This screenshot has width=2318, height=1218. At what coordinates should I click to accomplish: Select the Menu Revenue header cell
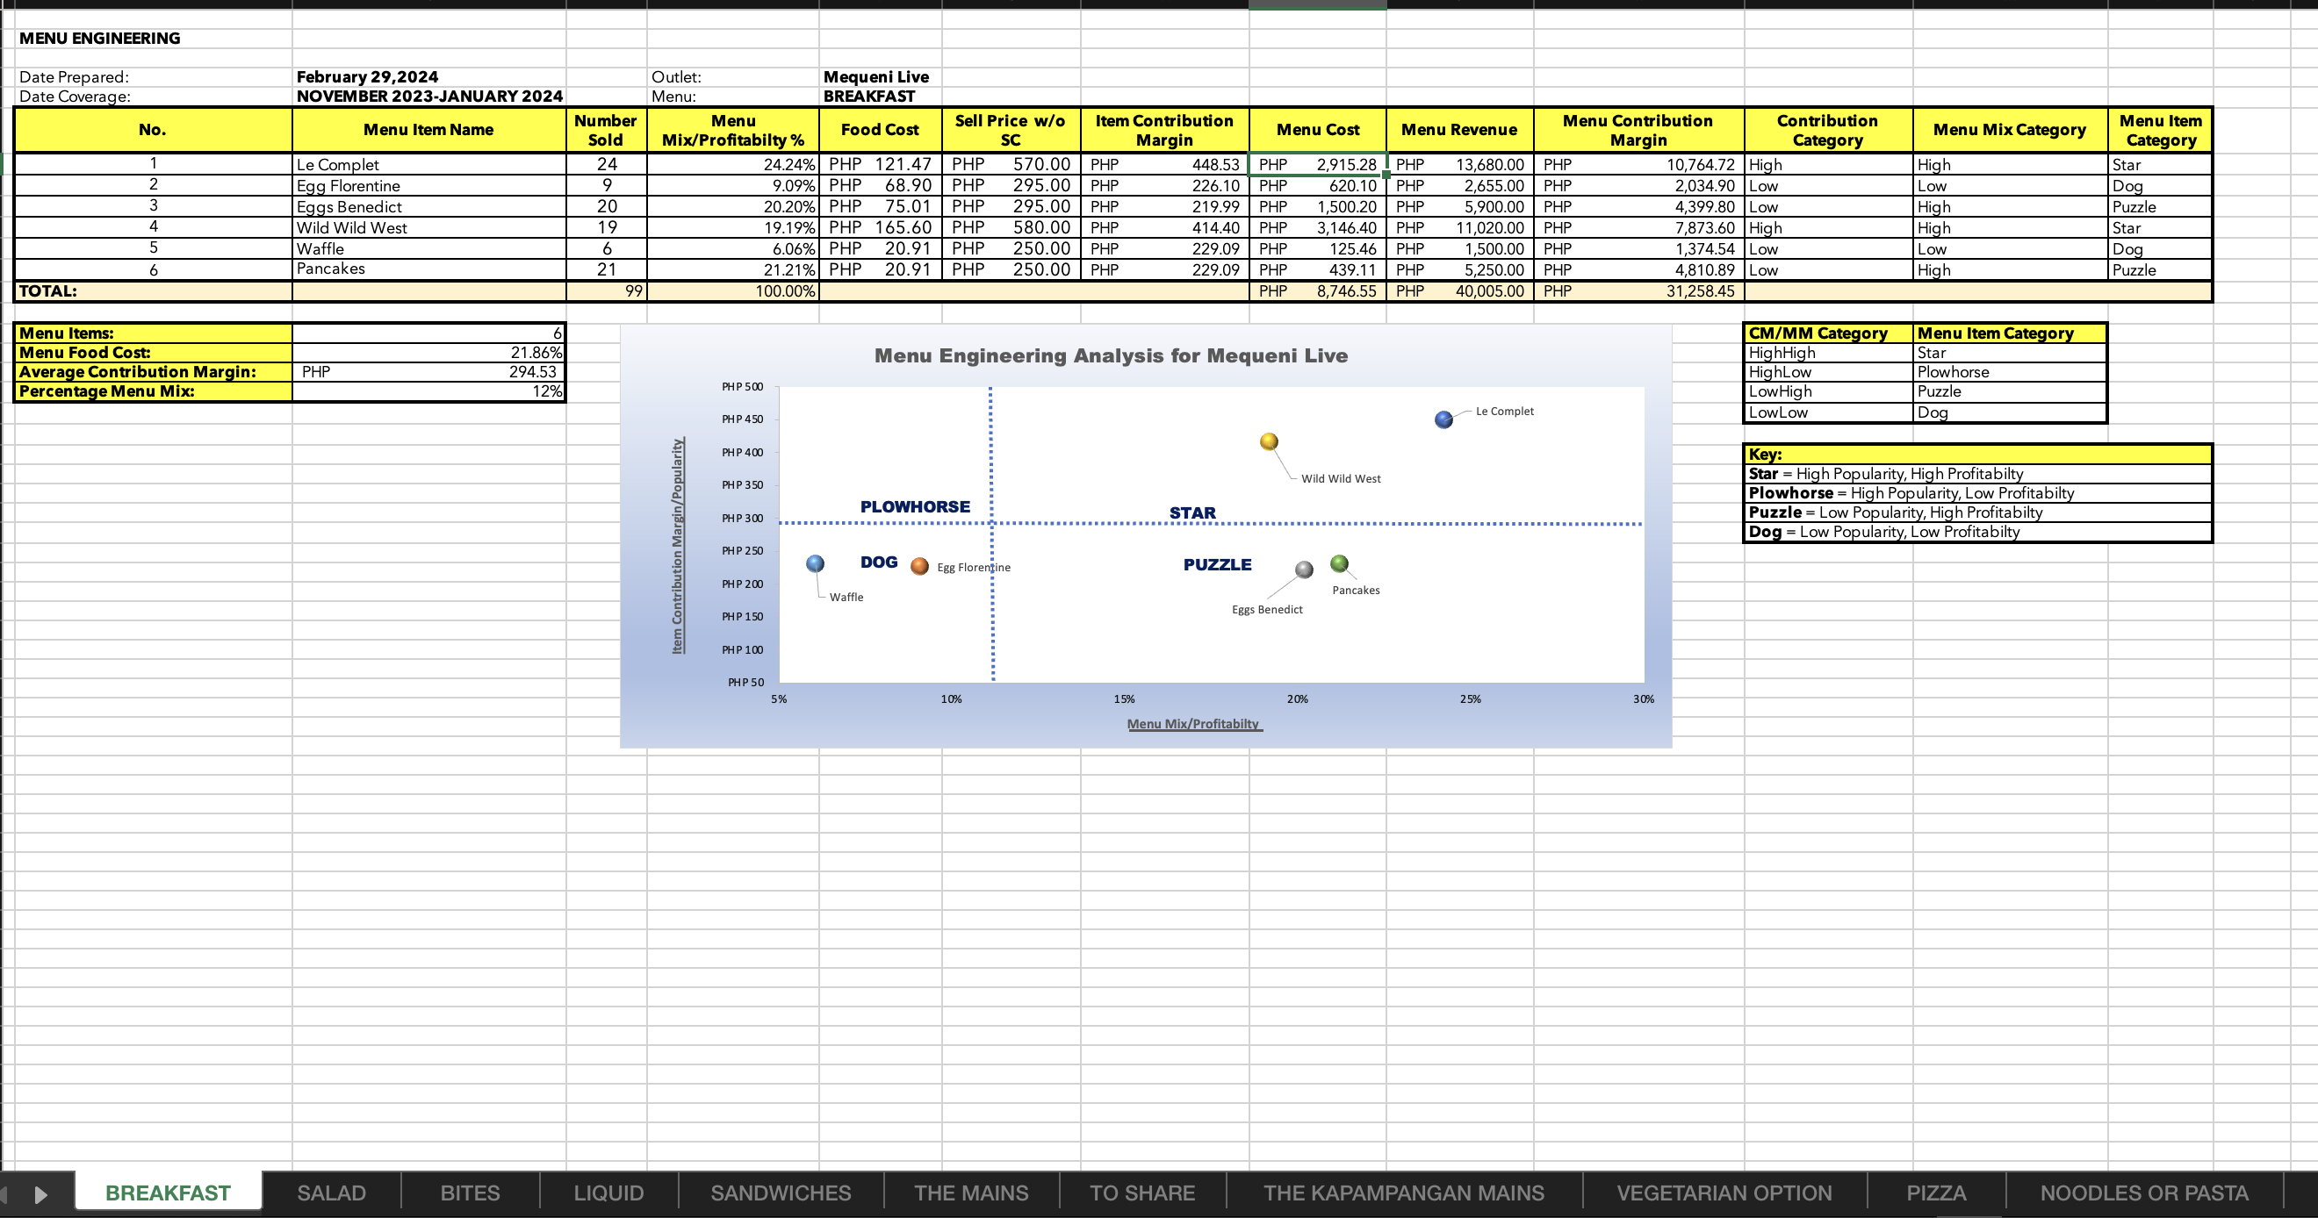tap(1458, 130)
